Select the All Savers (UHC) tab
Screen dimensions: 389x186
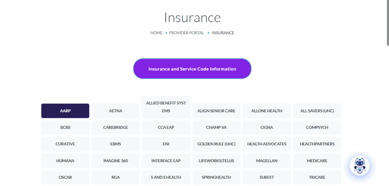point(317,111)
